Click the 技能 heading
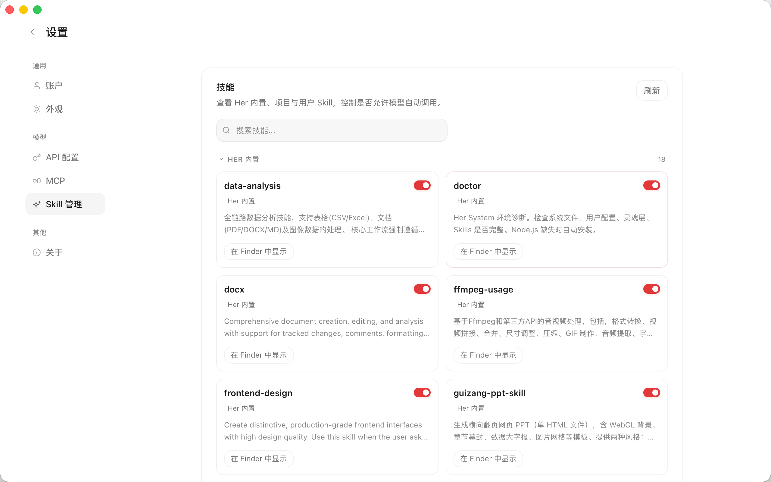Image resolution: width=771 pixels, height=482 pixels. point(225,87)
